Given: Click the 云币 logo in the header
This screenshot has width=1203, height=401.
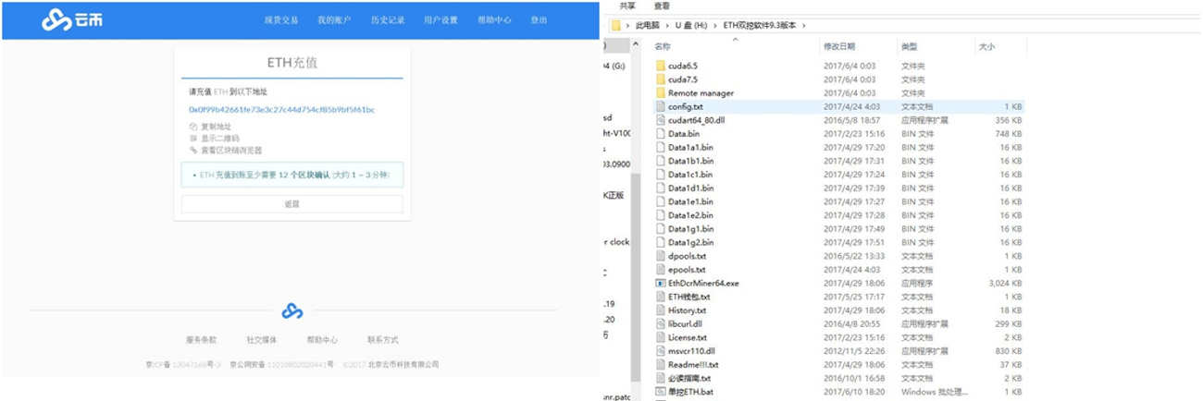Looking at the screenshot, I should [x=70, y=19].
